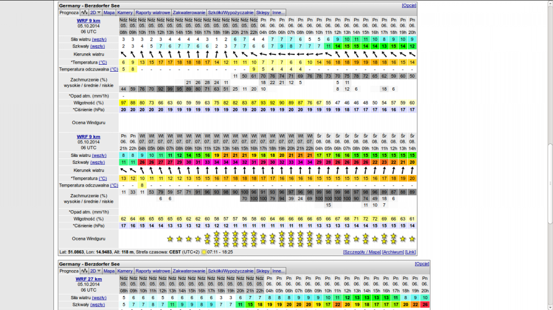Open Szkółki/Wypożyczalnie in the WRF 27 km widget
Image resolution: width=553 pixels, height=310 pixels.
coord(231,271)
